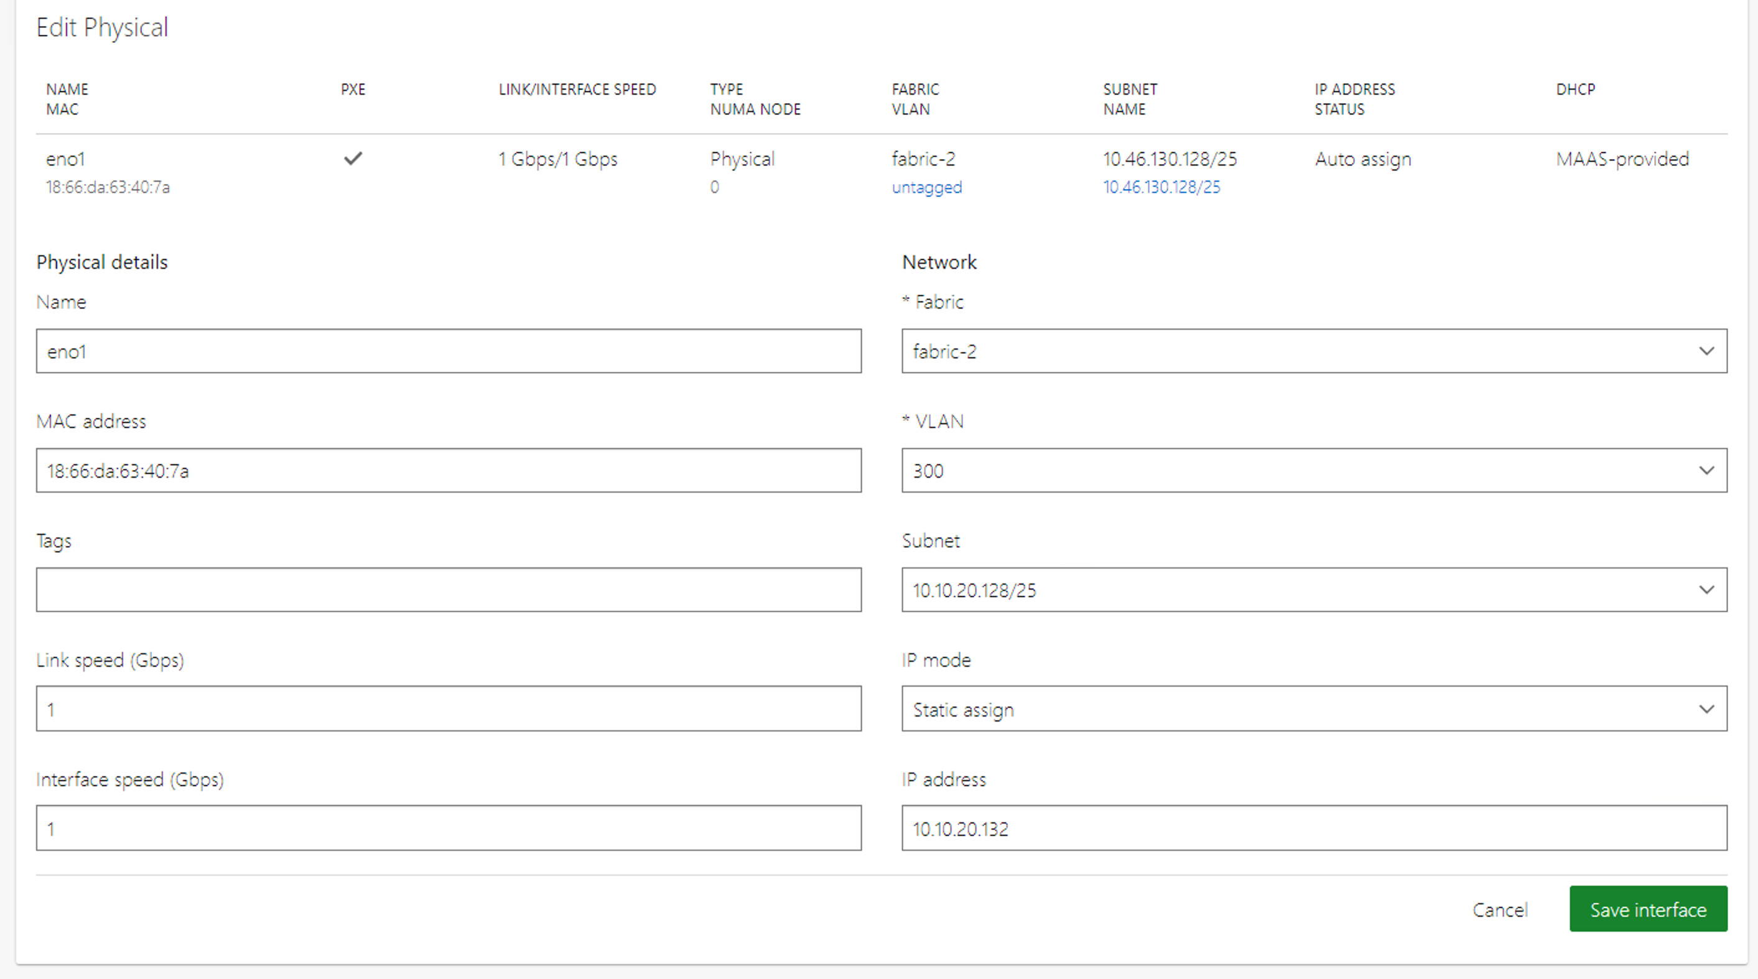1758x979 pixels.
Task: Click the Interface speed (Gbps) field
Action: 449,828
